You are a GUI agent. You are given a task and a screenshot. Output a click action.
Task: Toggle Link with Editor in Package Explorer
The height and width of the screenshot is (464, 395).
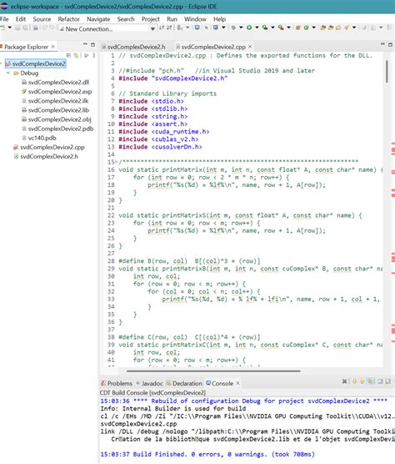pyautogui.click(x=76, y=55)
